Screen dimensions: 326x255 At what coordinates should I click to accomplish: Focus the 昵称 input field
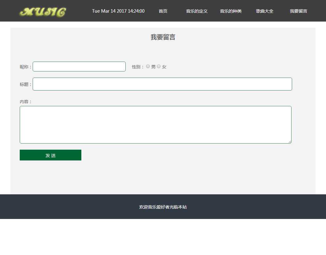(x=79, y=67)
